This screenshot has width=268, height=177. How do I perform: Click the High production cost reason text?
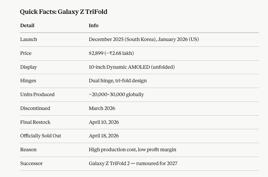click(132, 150)
